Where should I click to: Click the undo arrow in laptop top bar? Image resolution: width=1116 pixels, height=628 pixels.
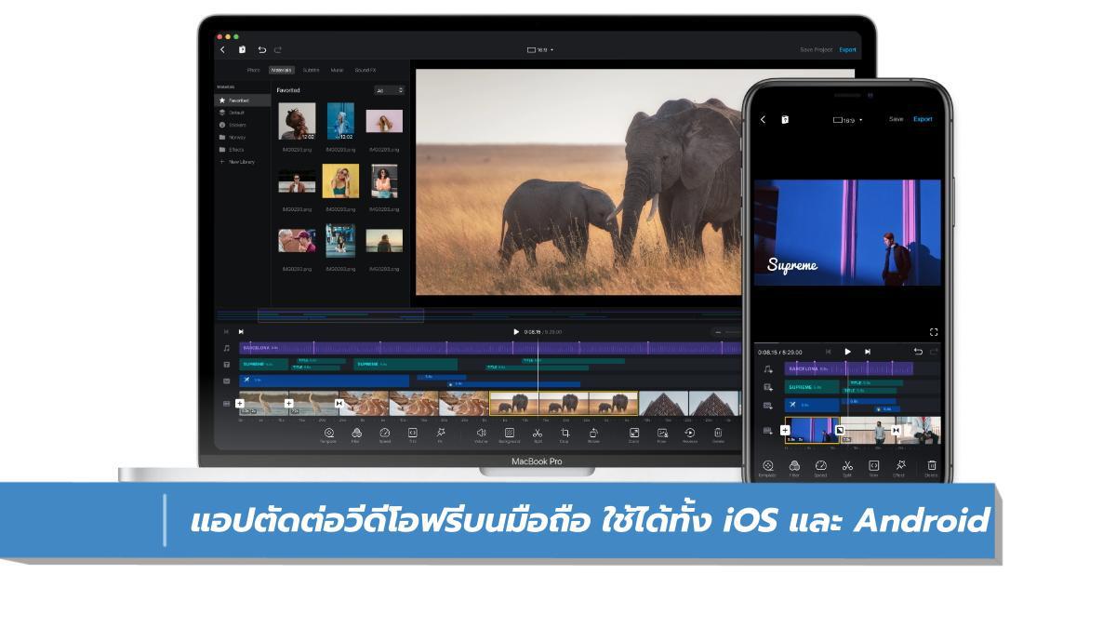pyautogui.click(x=261, y=49)
